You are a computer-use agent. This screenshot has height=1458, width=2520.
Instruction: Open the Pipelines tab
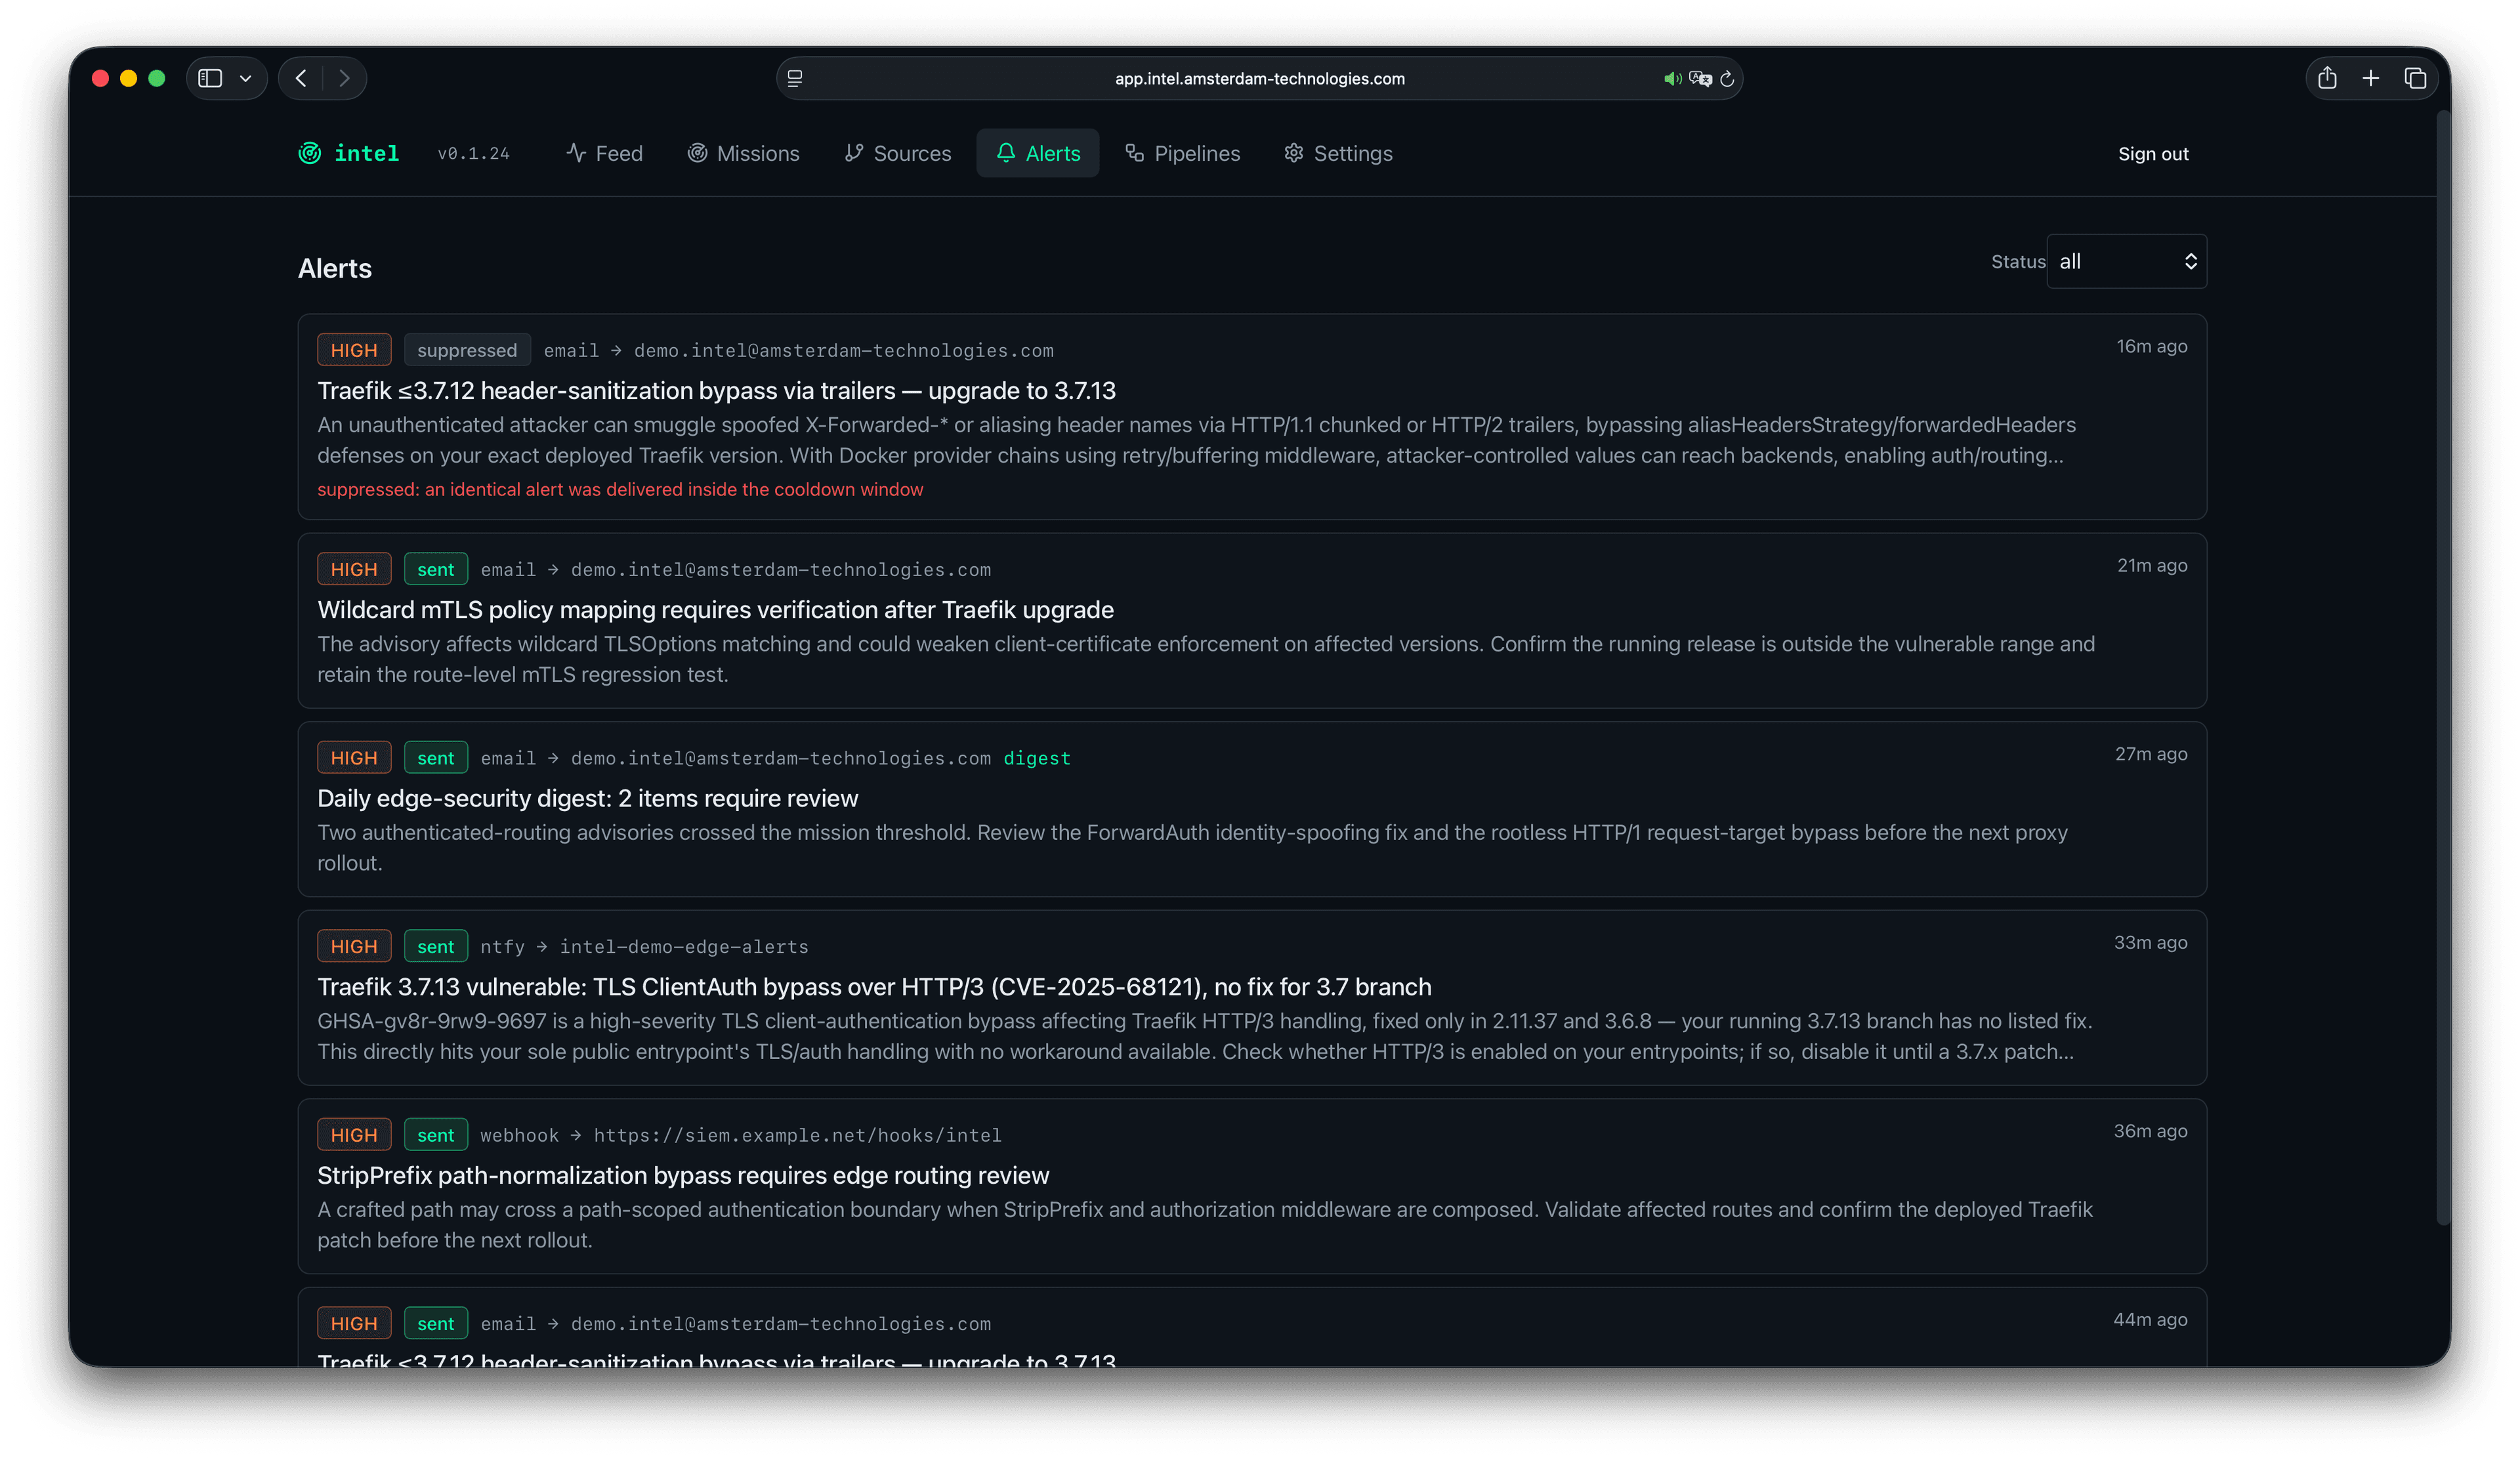tap(1182, 153)
